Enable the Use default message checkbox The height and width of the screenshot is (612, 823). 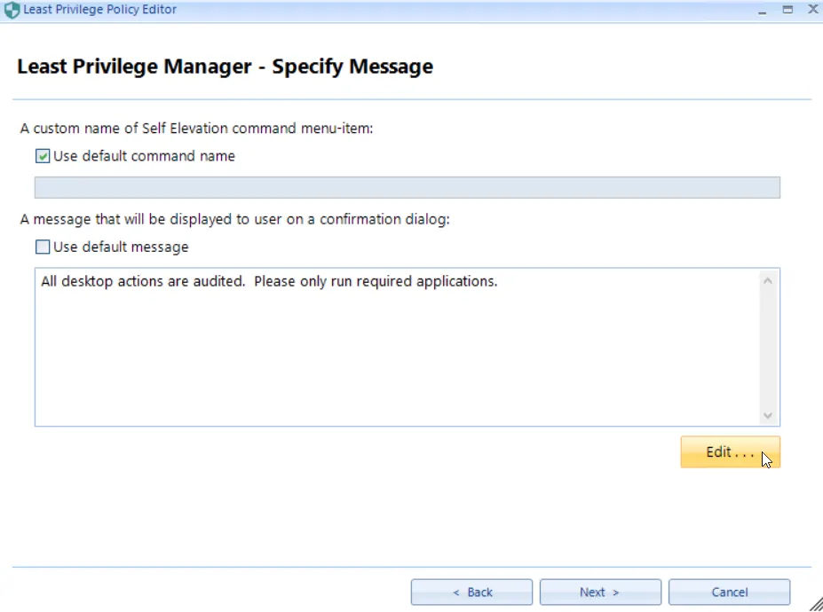pyautogui.click(x=41, y=247)
